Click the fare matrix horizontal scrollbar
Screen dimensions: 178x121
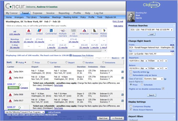(55, 50)
